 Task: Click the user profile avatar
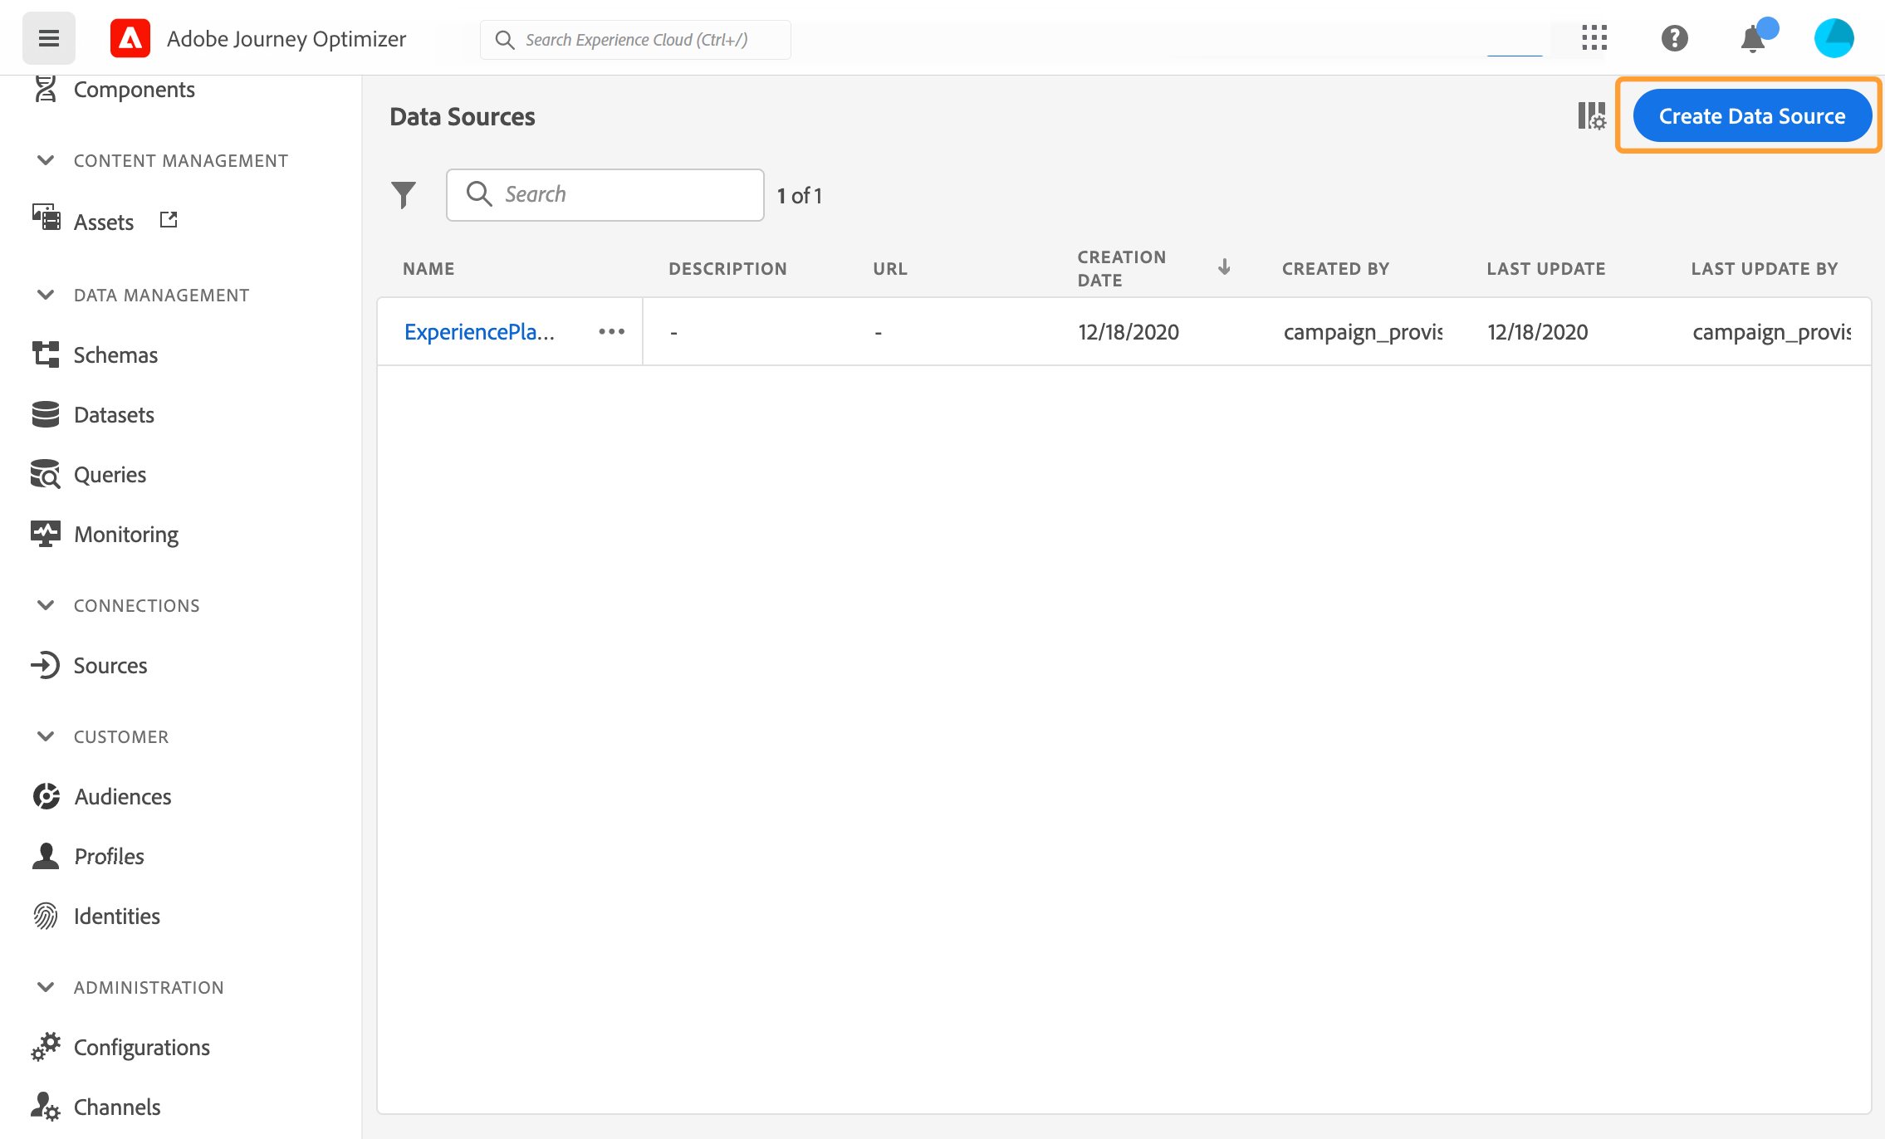tap(1834, 38)
